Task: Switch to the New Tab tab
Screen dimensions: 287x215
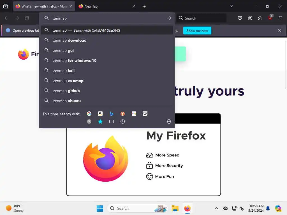Action: (x=107, y=6)
